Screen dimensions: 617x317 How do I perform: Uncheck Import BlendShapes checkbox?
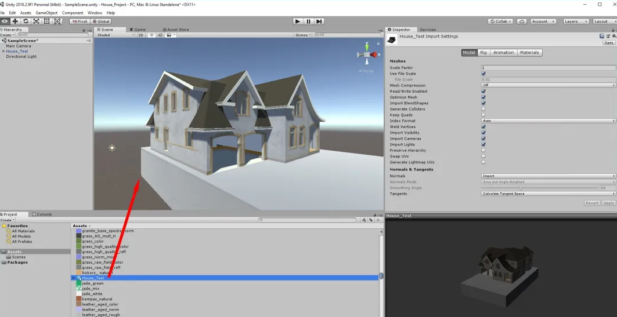pos(484,103)
